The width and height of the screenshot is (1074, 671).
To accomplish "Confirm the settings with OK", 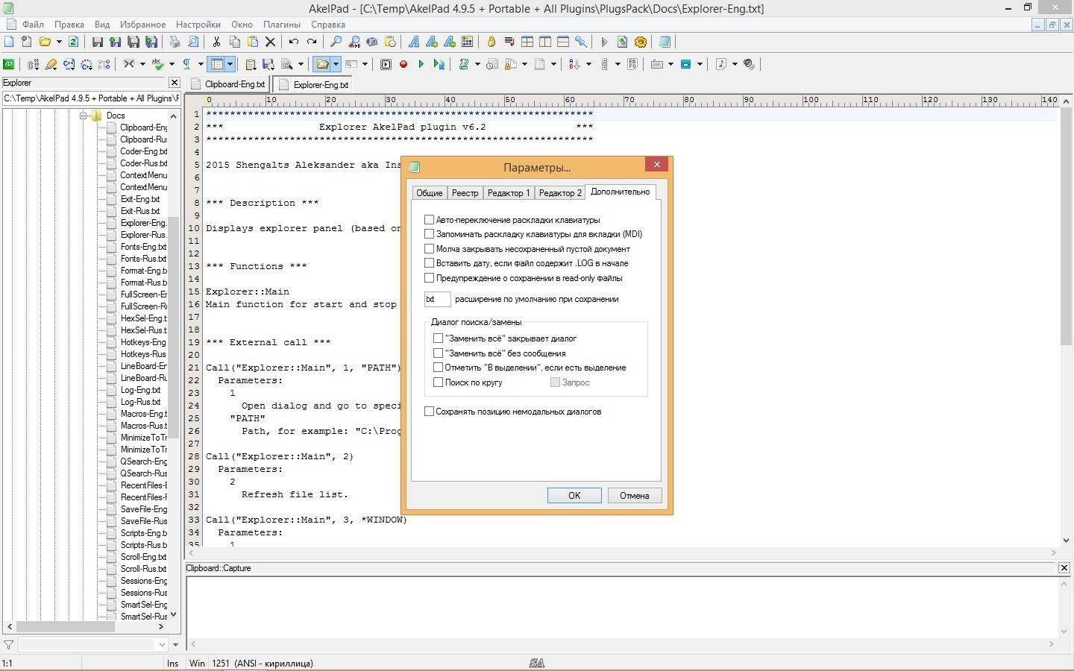I will 574,496.
